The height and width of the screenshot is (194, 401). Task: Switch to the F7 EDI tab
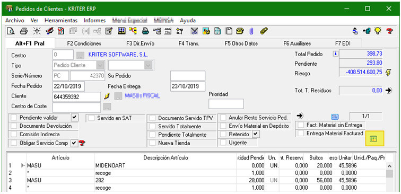(x=343, y=43)
